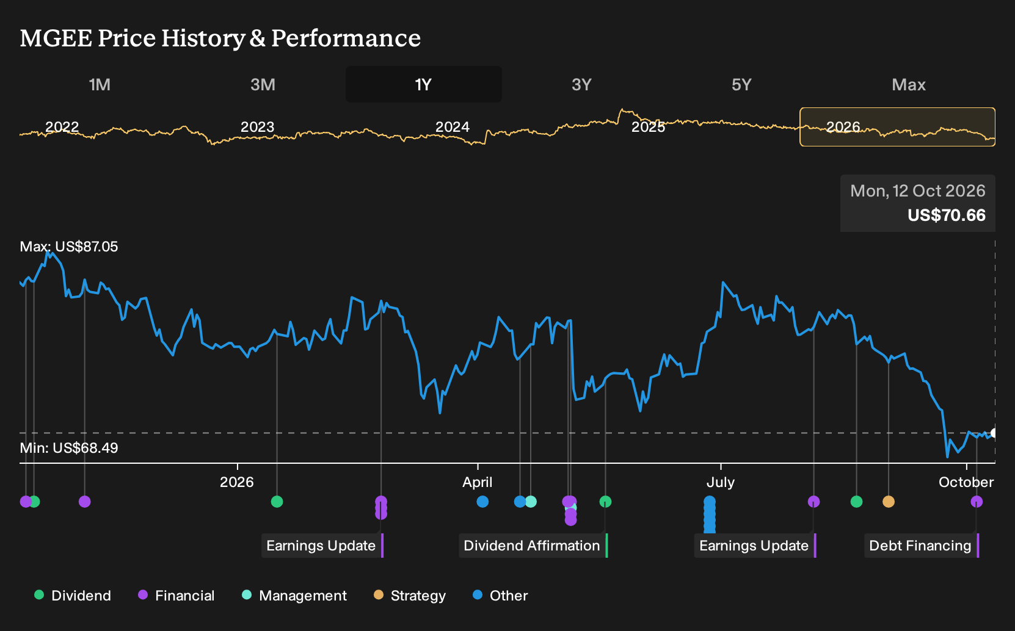Click 2024 on the overview mini chart
The image size is (1015, 631).
(x=453, y=127)
